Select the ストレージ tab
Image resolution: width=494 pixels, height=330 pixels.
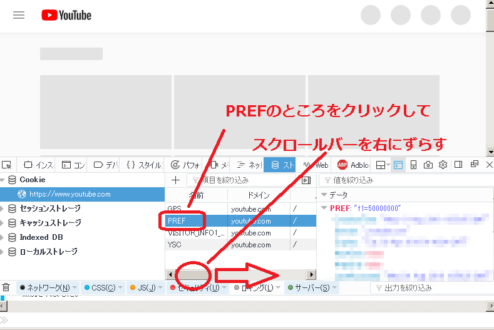point(279,165)
